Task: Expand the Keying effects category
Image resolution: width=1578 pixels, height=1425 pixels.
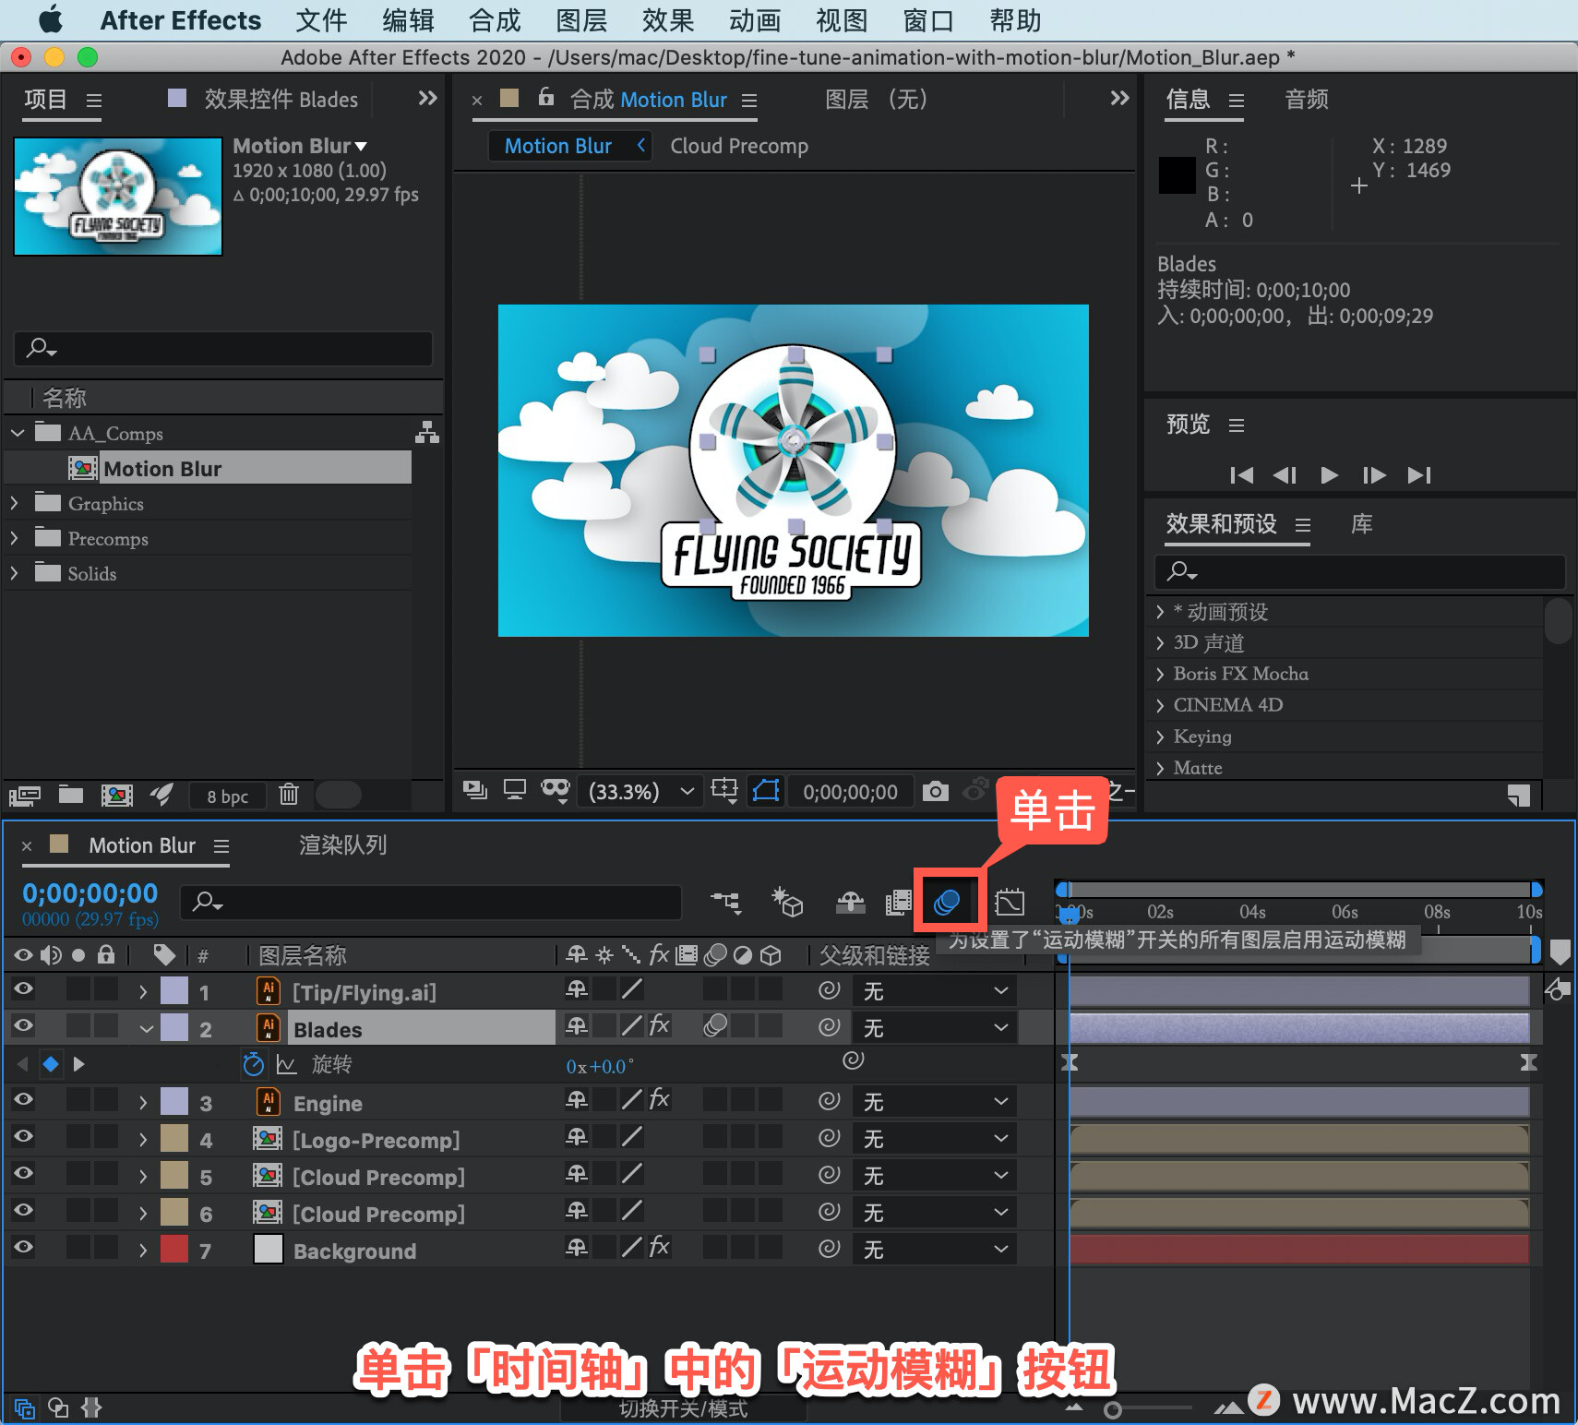Action: coord(1160,736)
